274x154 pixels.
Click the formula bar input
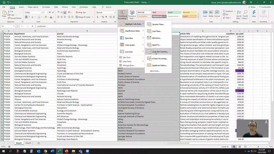[154, 26]
